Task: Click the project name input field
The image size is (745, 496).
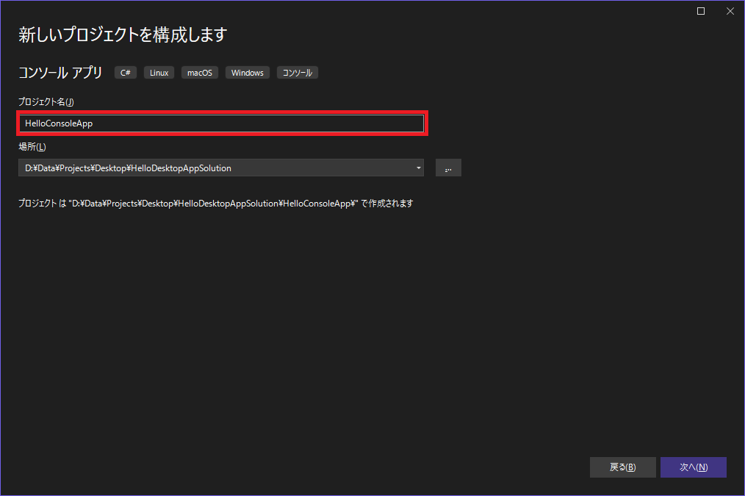Action: coord(220,123)
